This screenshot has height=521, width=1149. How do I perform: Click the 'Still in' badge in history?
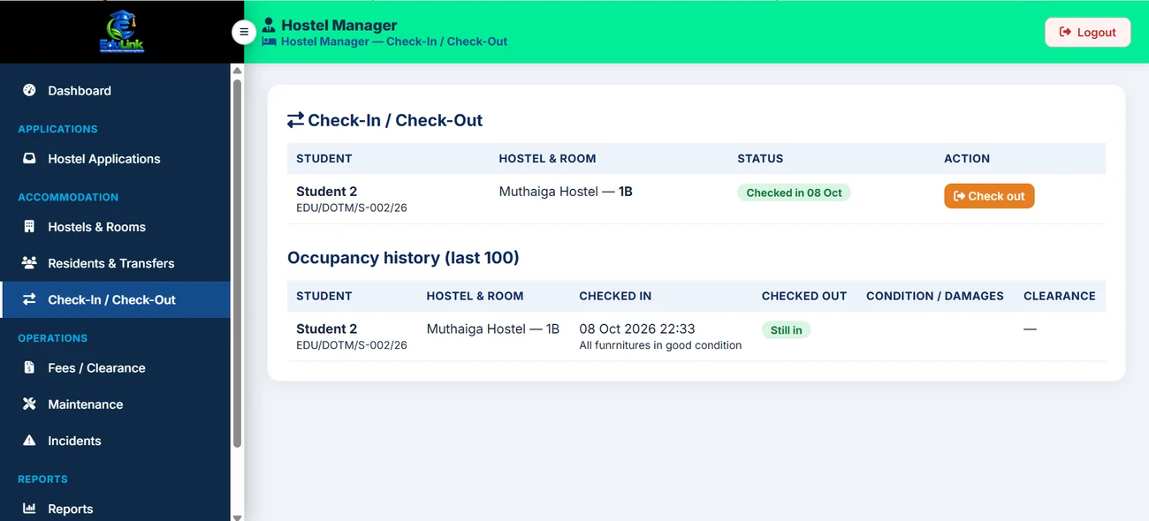point(786,330)
